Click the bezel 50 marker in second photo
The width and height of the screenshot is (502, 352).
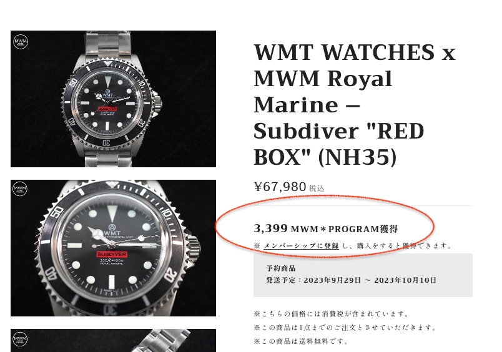pyautogui.click(x=56, y=212)
